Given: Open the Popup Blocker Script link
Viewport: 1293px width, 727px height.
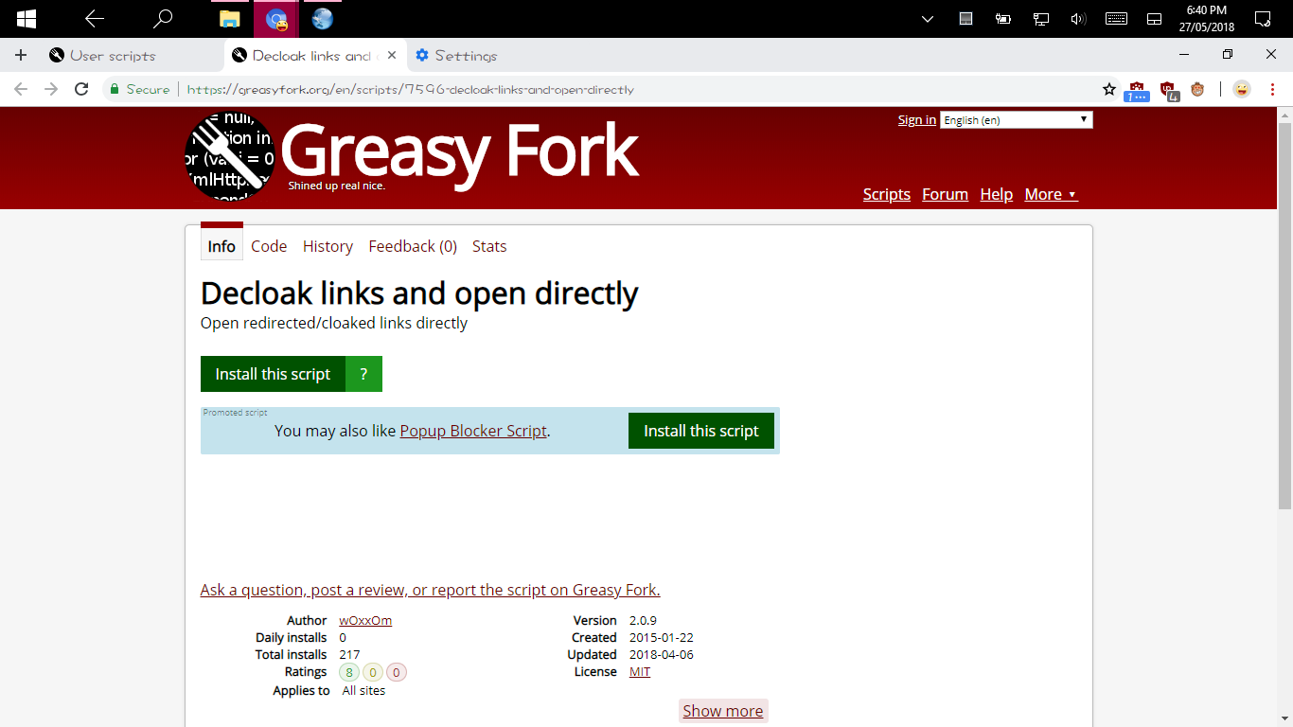Looking at the screenshot, I should [473, 431].
